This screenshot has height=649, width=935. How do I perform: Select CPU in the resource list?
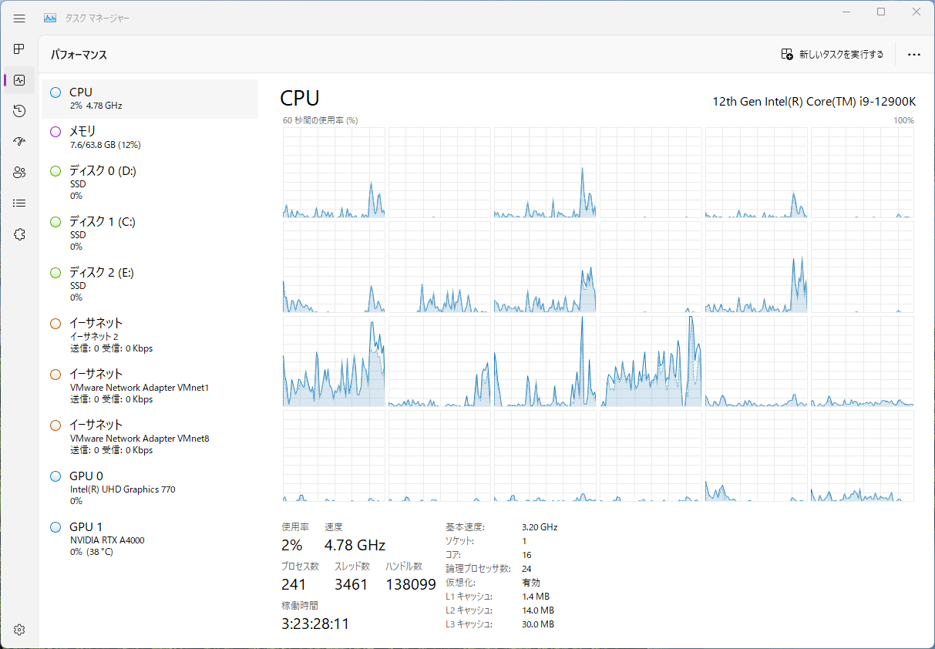pos(150,99)
